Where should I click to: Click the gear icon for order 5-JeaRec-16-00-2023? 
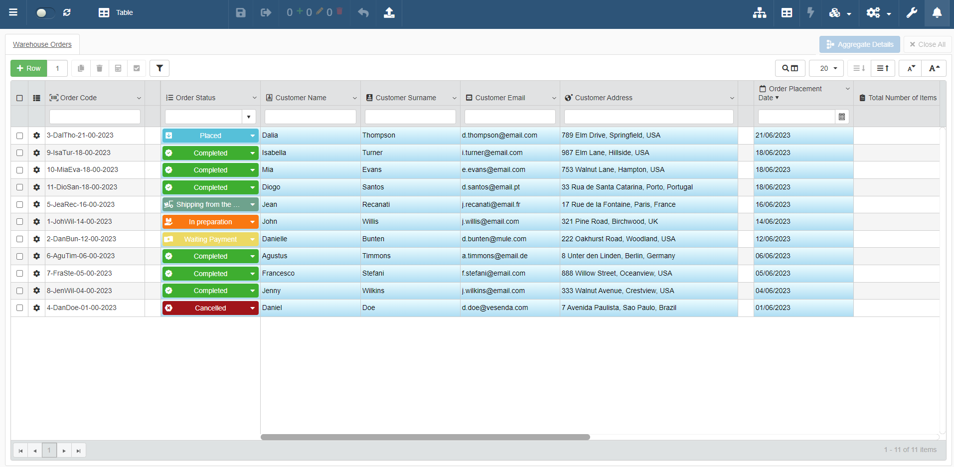click(36, 204)
